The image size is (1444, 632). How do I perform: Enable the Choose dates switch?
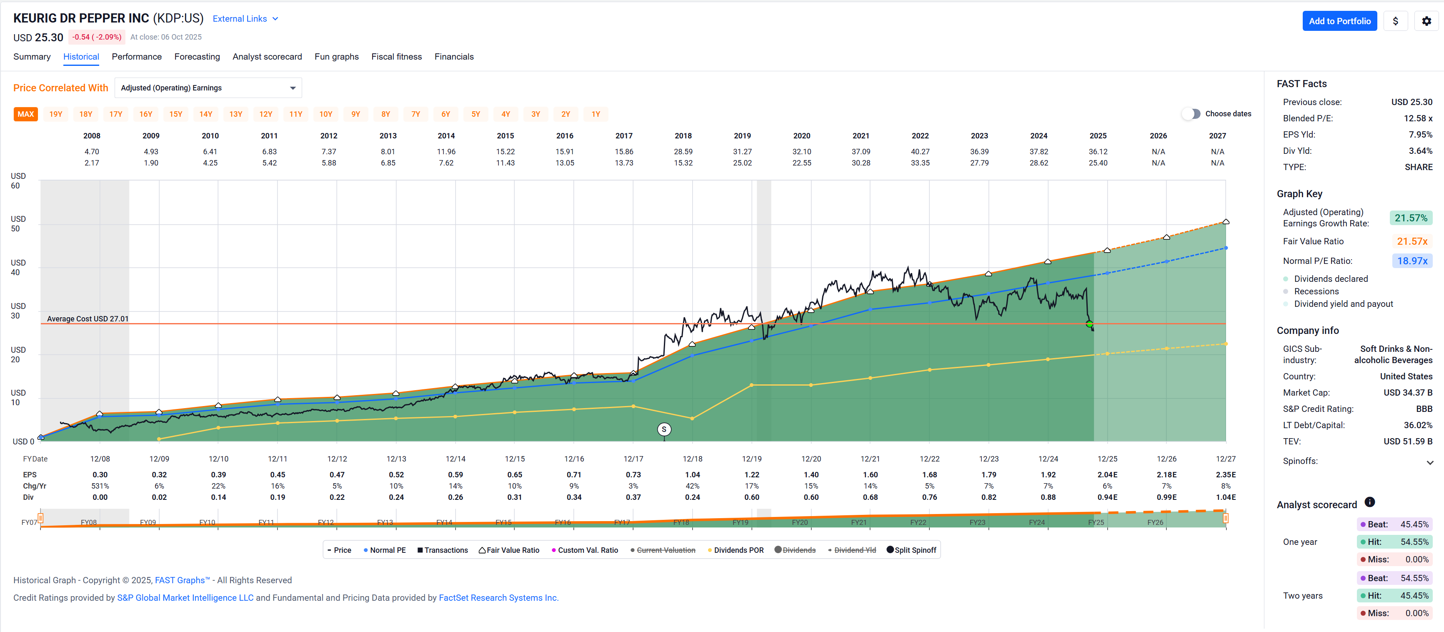point(1192,114)
